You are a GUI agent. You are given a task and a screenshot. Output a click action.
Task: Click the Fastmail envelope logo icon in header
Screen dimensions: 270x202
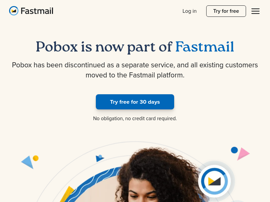point(14,11)
